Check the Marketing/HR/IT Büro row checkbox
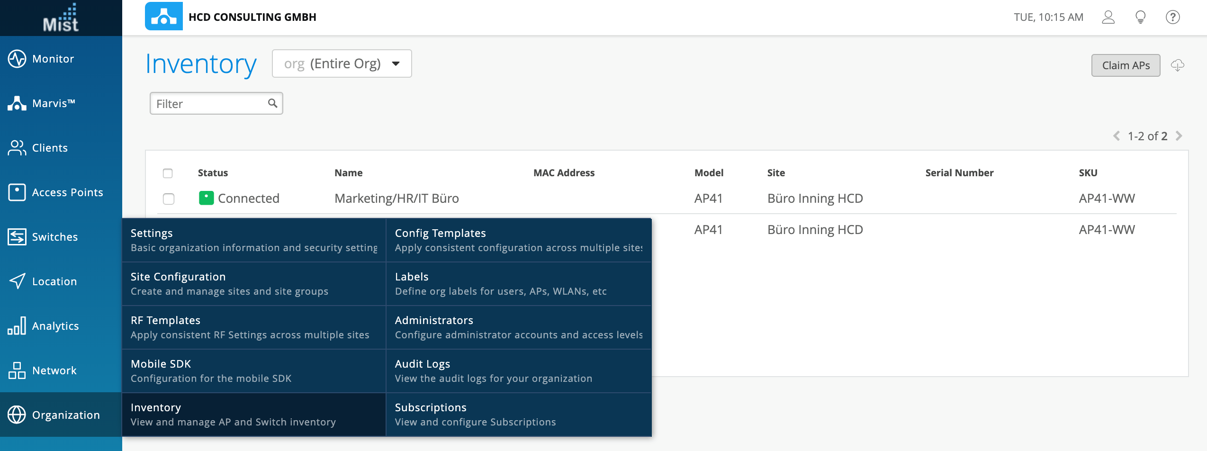Screen dimensions: 1207x451 [x=169, y=198]
